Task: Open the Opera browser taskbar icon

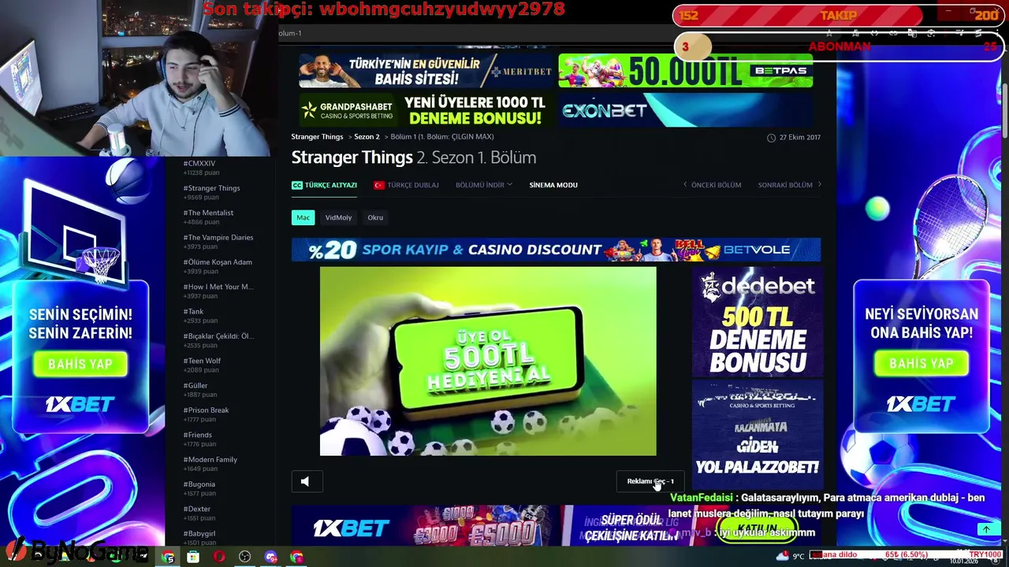Action: (219, 558)
